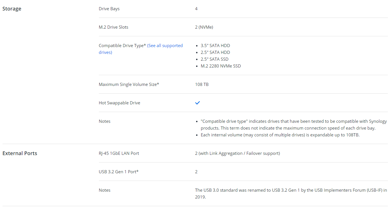The width and height of the screenshot is (391, 207).
Task: Click the Maximum Single Volume Size label
Action: tap(129, 85)
